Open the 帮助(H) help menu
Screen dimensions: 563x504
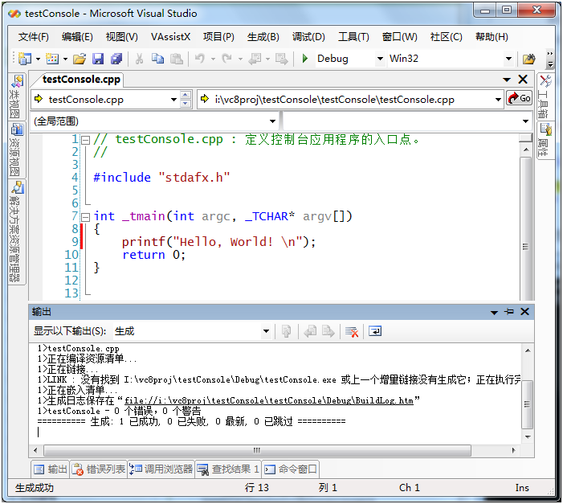tap(492, 37)
